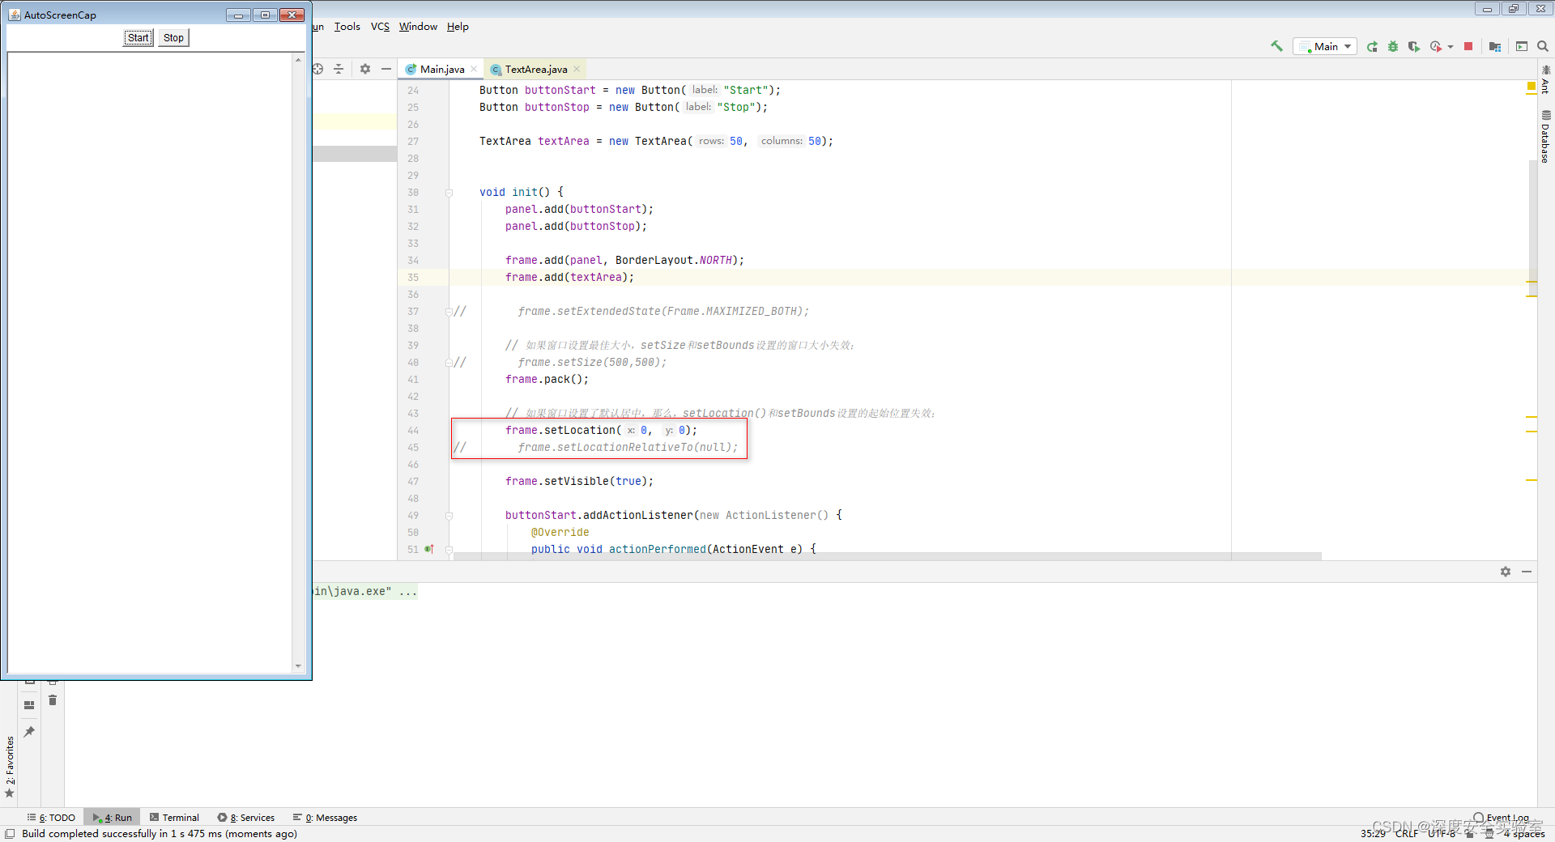Open the Database tool window
Screen dimensions: 1555x842
tap(1544, 134)
